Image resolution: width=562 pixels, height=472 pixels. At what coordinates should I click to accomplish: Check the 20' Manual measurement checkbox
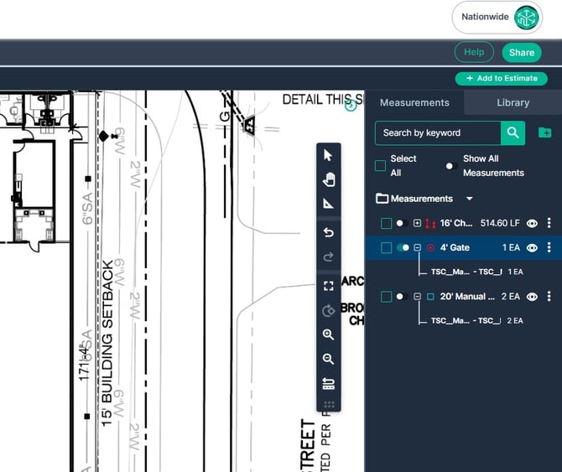[386, 297]
